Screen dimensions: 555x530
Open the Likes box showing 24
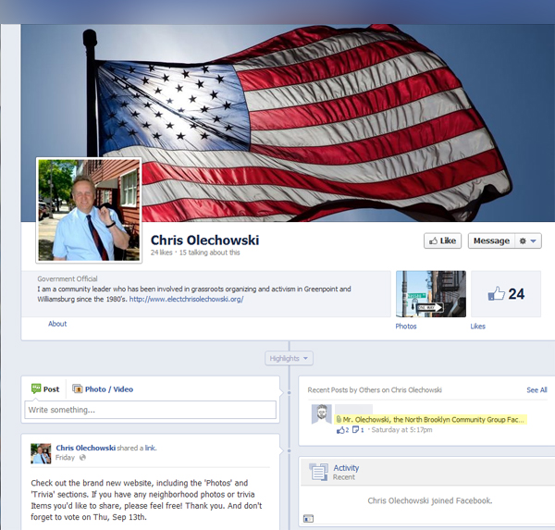505,294
